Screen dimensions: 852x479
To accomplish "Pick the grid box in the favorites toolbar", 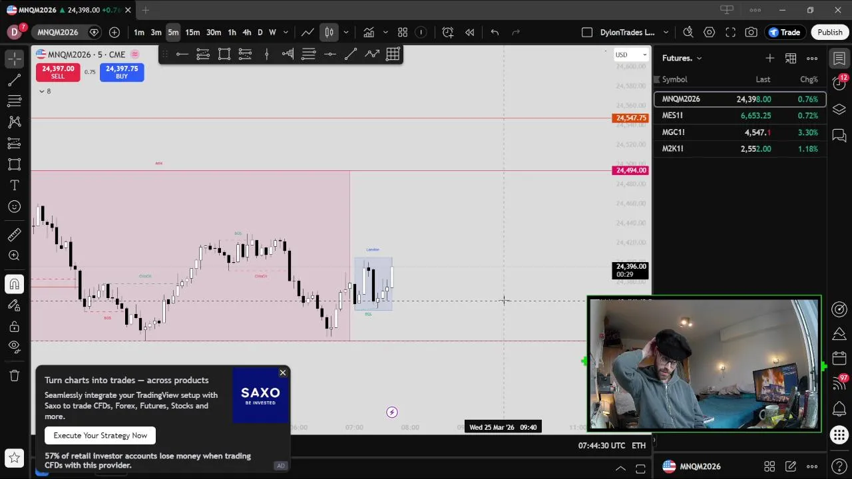I will point(393,55).
